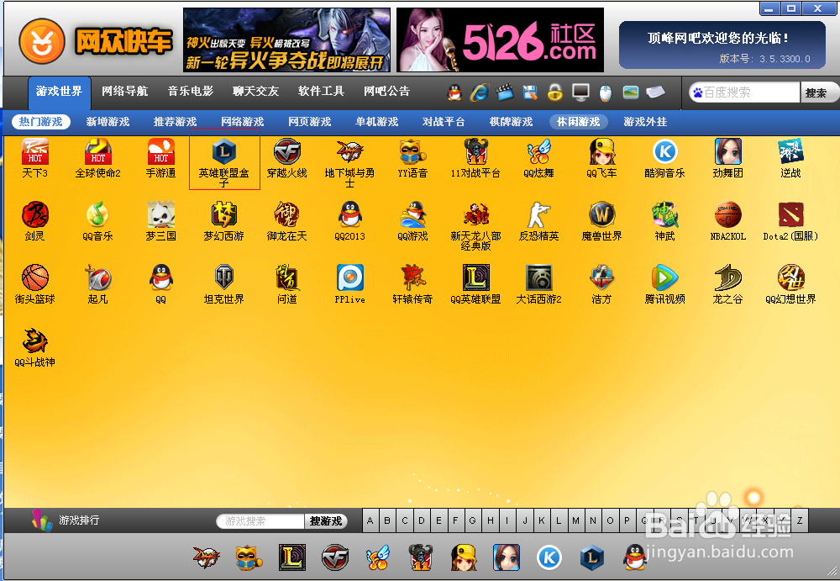Screen dimensions: 840x581
Task: Launch 穿越火线 from the games grid
Action: [287, 158]
